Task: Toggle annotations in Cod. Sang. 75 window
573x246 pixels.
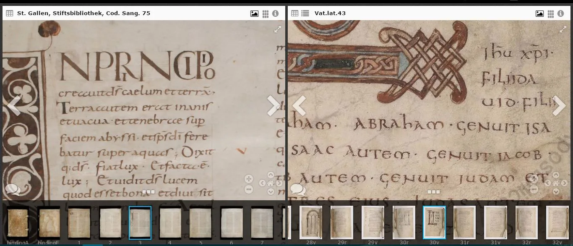Action: tap(13, 190)
